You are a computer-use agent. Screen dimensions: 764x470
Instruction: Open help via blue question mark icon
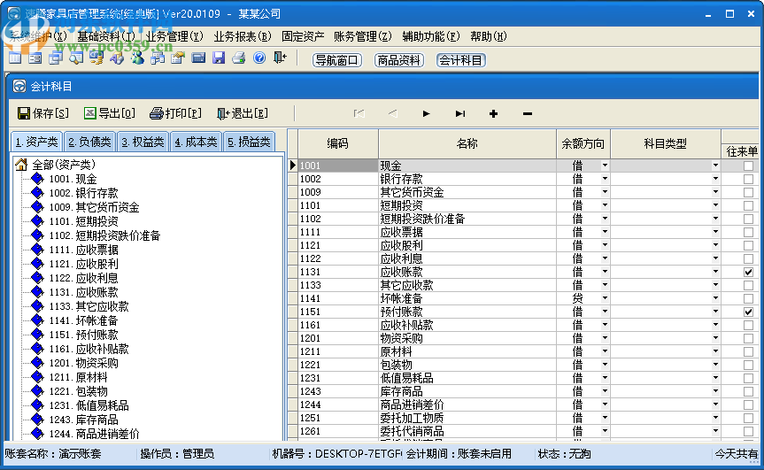coord(259,58)
